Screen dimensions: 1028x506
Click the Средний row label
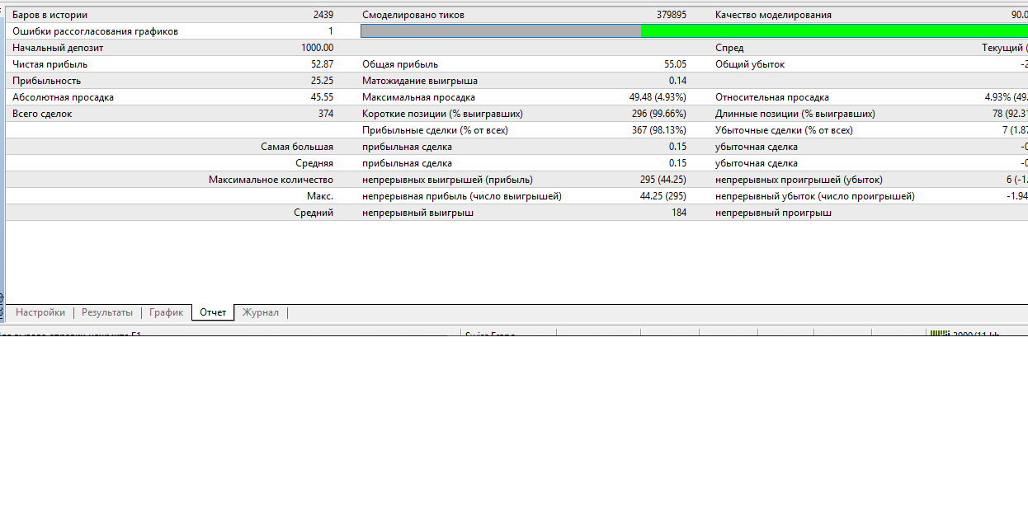click(x=314, y=213)
